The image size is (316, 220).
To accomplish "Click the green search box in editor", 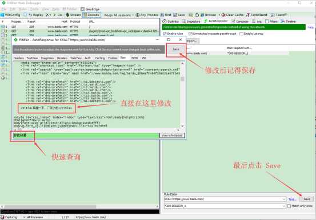I will pyautogui.click(x=86, y=135).
